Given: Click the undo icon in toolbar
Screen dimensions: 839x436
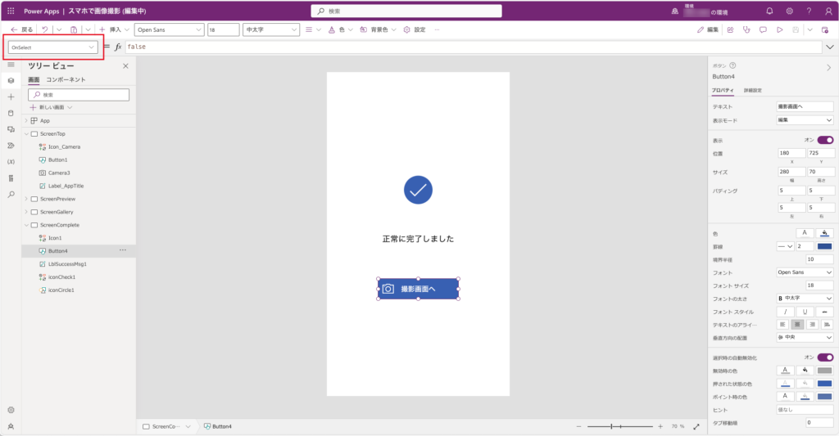Looking at the screenshot, I should 45,29.
